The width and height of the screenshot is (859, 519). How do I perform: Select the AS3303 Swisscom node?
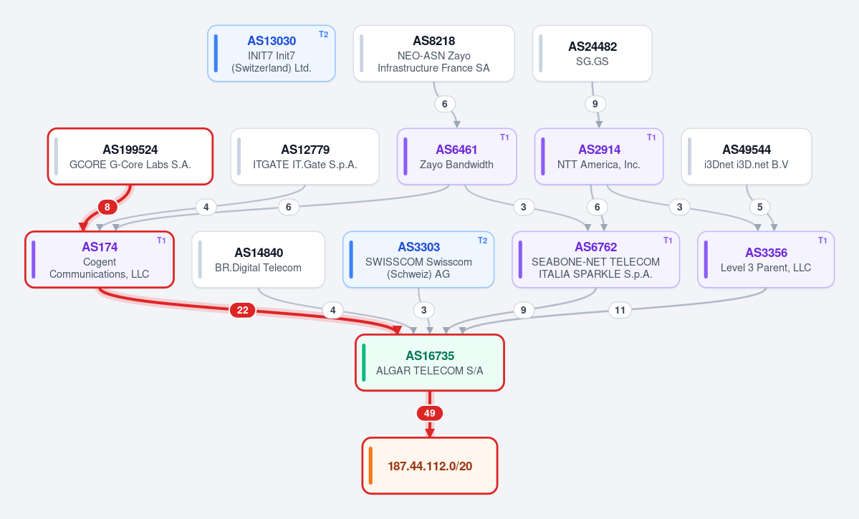[x=418, y=259]
